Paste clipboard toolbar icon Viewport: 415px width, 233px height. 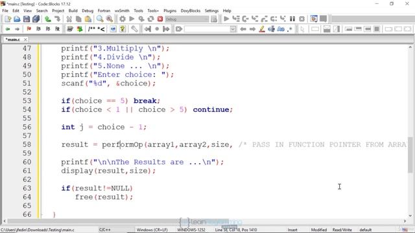[88, 19]
